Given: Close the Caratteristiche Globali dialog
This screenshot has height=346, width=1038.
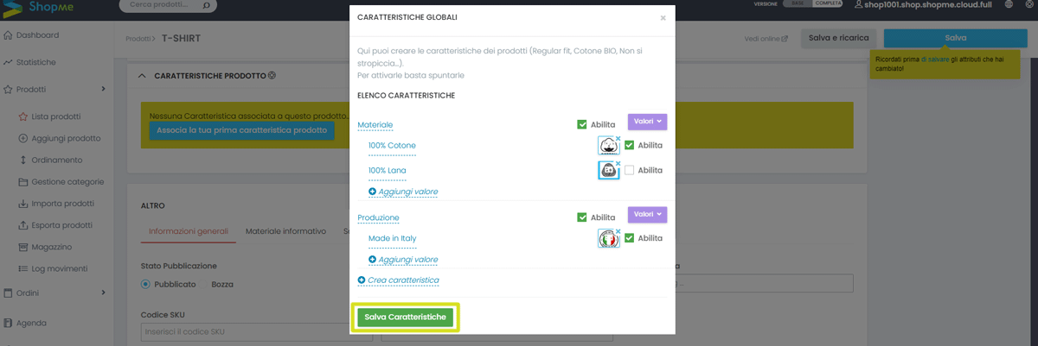Looking at the screenshot, I should pos(663,17).
